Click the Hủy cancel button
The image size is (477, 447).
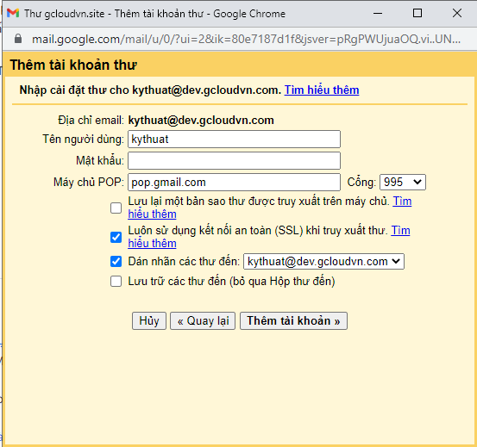pos(149,320)
